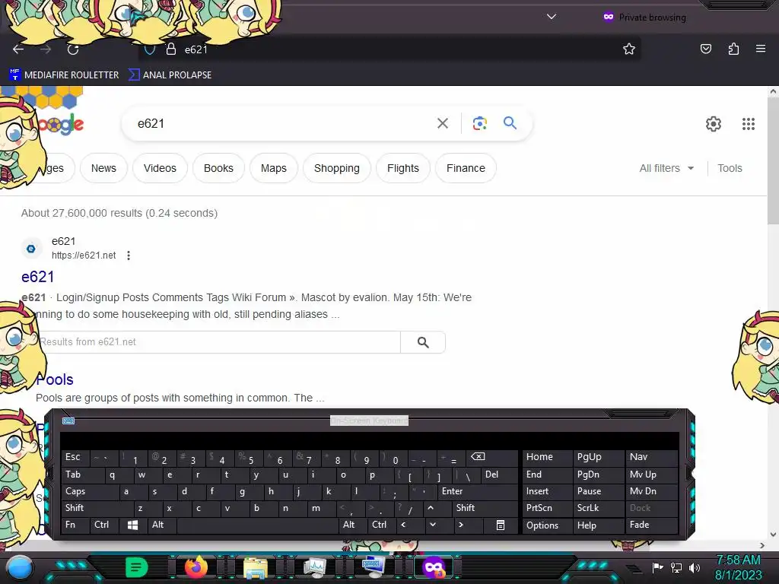Screen dimensions: 779x584
Task: Reload the page with the refresh icon
Action: coord(73,49)
